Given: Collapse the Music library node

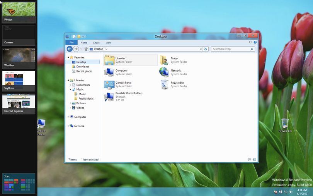Looking at the screenshot, I should (x=70, y=89).
